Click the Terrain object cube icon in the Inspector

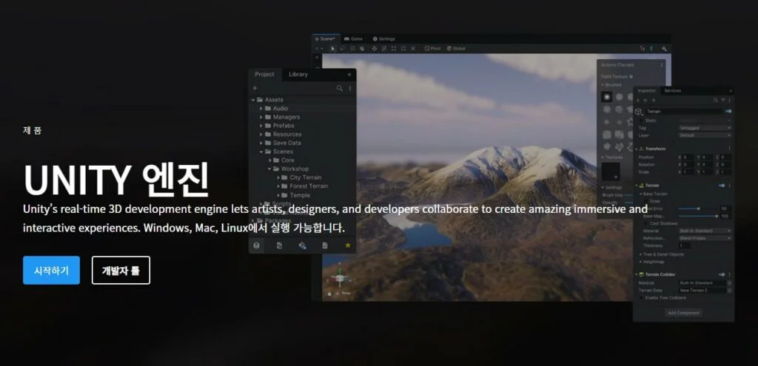click(638, 112)
